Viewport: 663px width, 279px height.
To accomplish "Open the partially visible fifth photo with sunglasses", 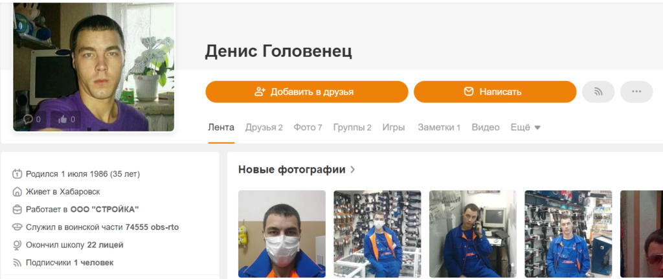I will (x=642, y=234).
